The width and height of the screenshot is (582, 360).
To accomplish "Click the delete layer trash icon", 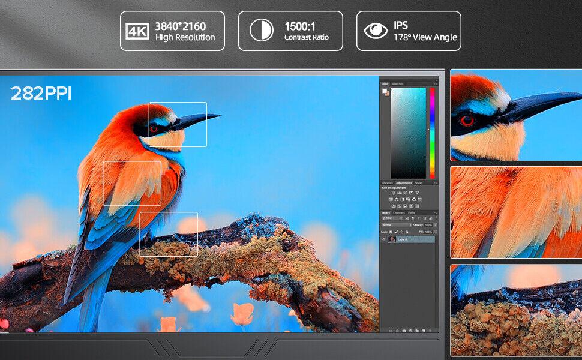I will tap(430, 331).
